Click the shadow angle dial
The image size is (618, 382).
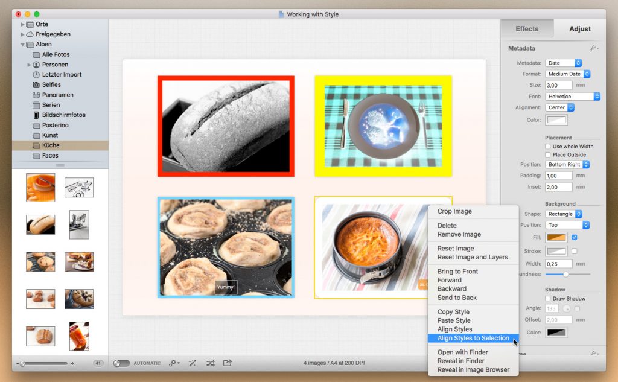coord(566,308)
